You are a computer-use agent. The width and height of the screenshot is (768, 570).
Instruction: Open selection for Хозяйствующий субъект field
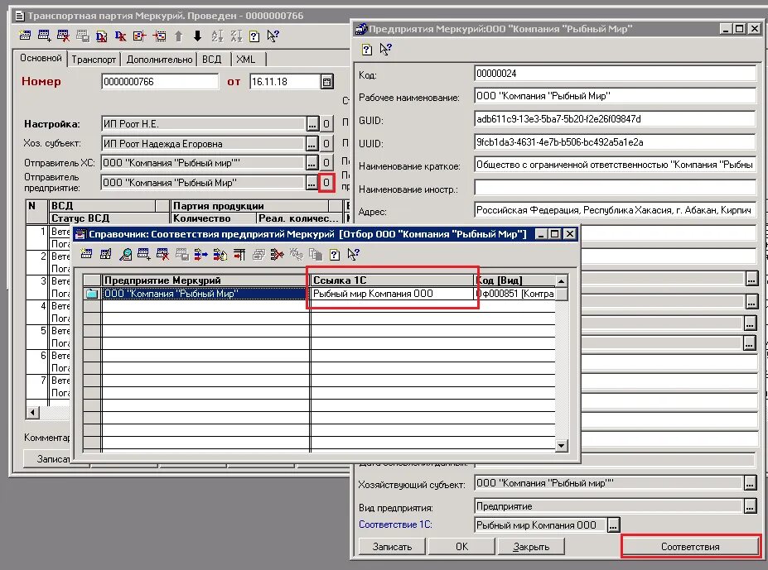pyautogui.click(x=750, y=483)
